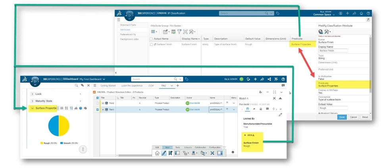
Task: Show the bar chart view for Surface Properties
Action: pyautogui.click(x=76, y=108)
